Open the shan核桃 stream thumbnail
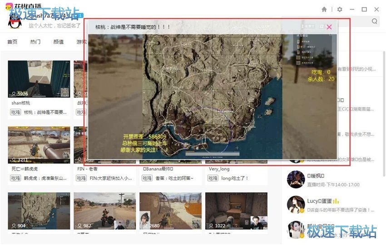This screenshot has height=245, width=386. coord(39,79)
